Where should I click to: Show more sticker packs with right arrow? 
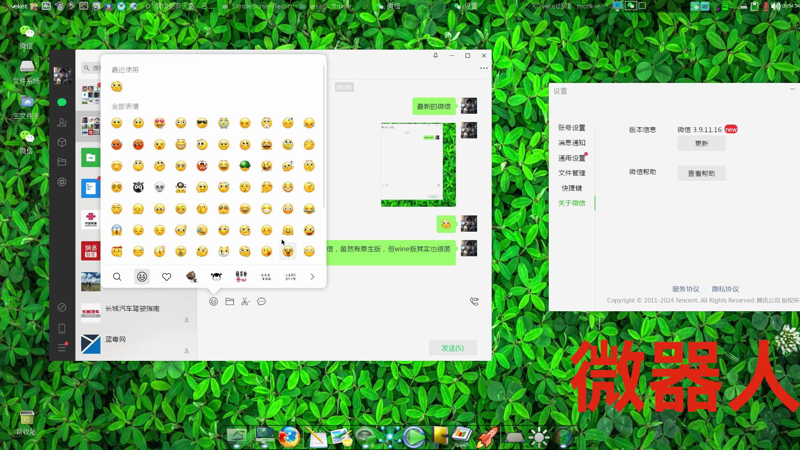312,277
